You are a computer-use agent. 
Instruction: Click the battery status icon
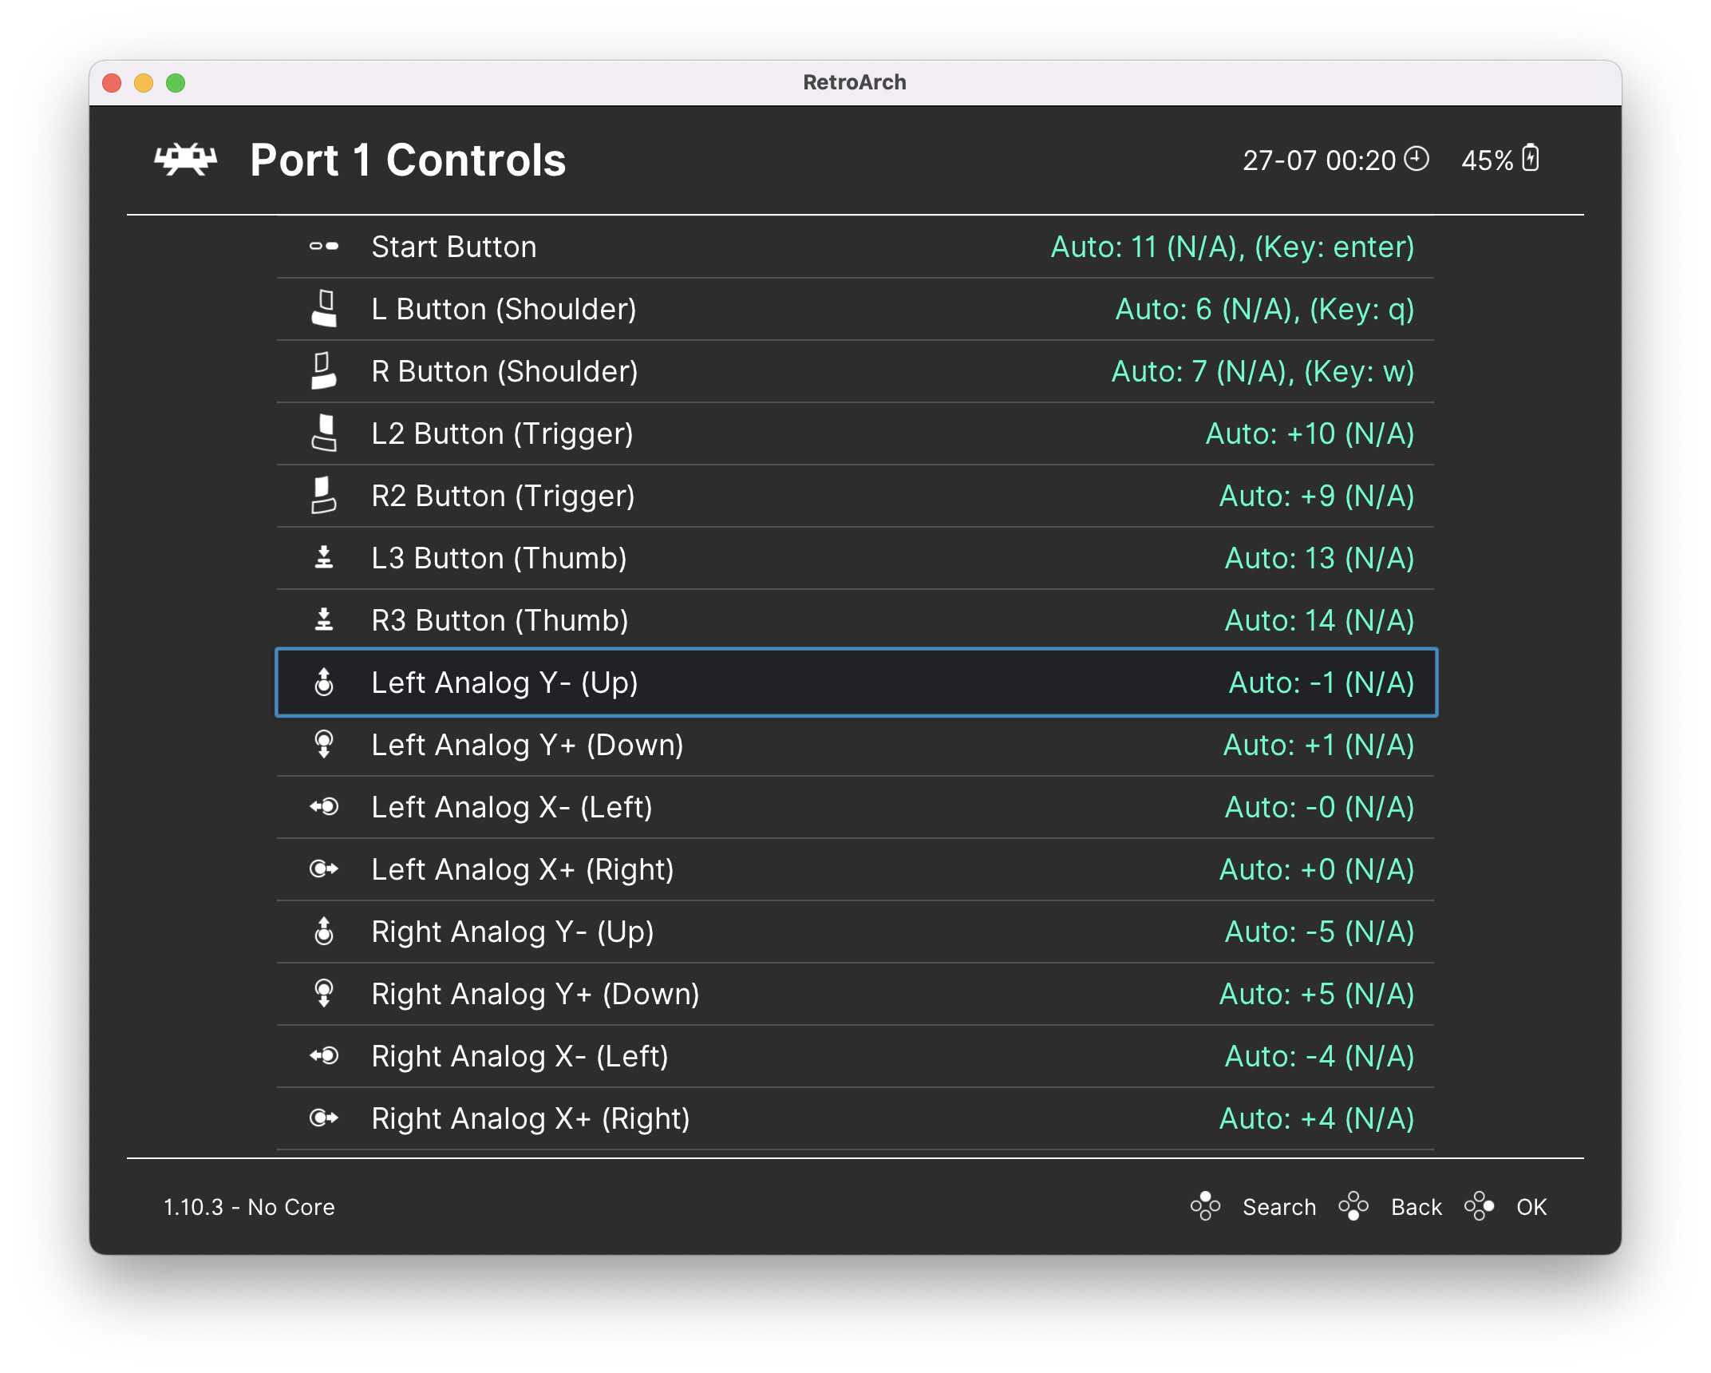coord(1530,158)
